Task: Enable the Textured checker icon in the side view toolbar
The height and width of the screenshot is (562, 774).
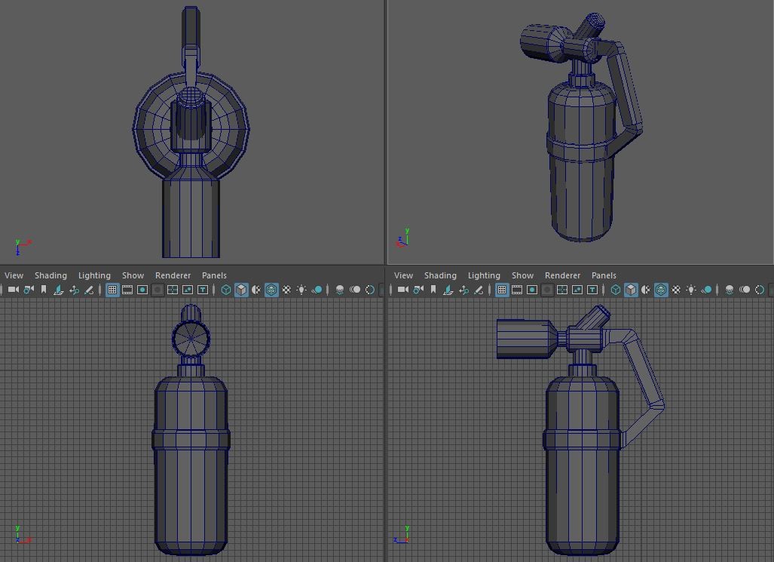Action: click(x=676, y=290)
